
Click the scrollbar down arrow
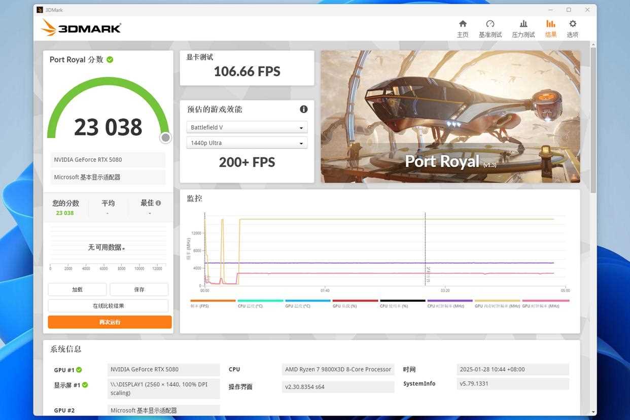[593, 411]
